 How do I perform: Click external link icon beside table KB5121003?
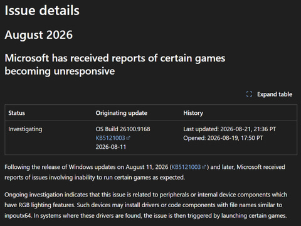coord(128,138)
